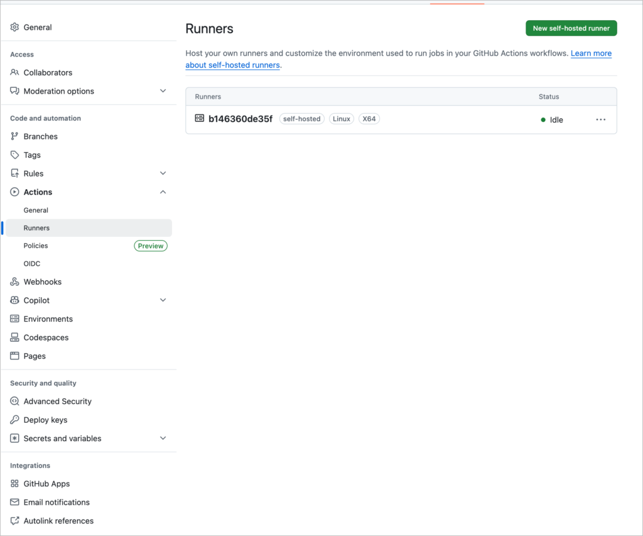Click the Integrations section heading
The height and width of the screenshot is (536, 643).
pyautogui.click(x=30, y=466)
